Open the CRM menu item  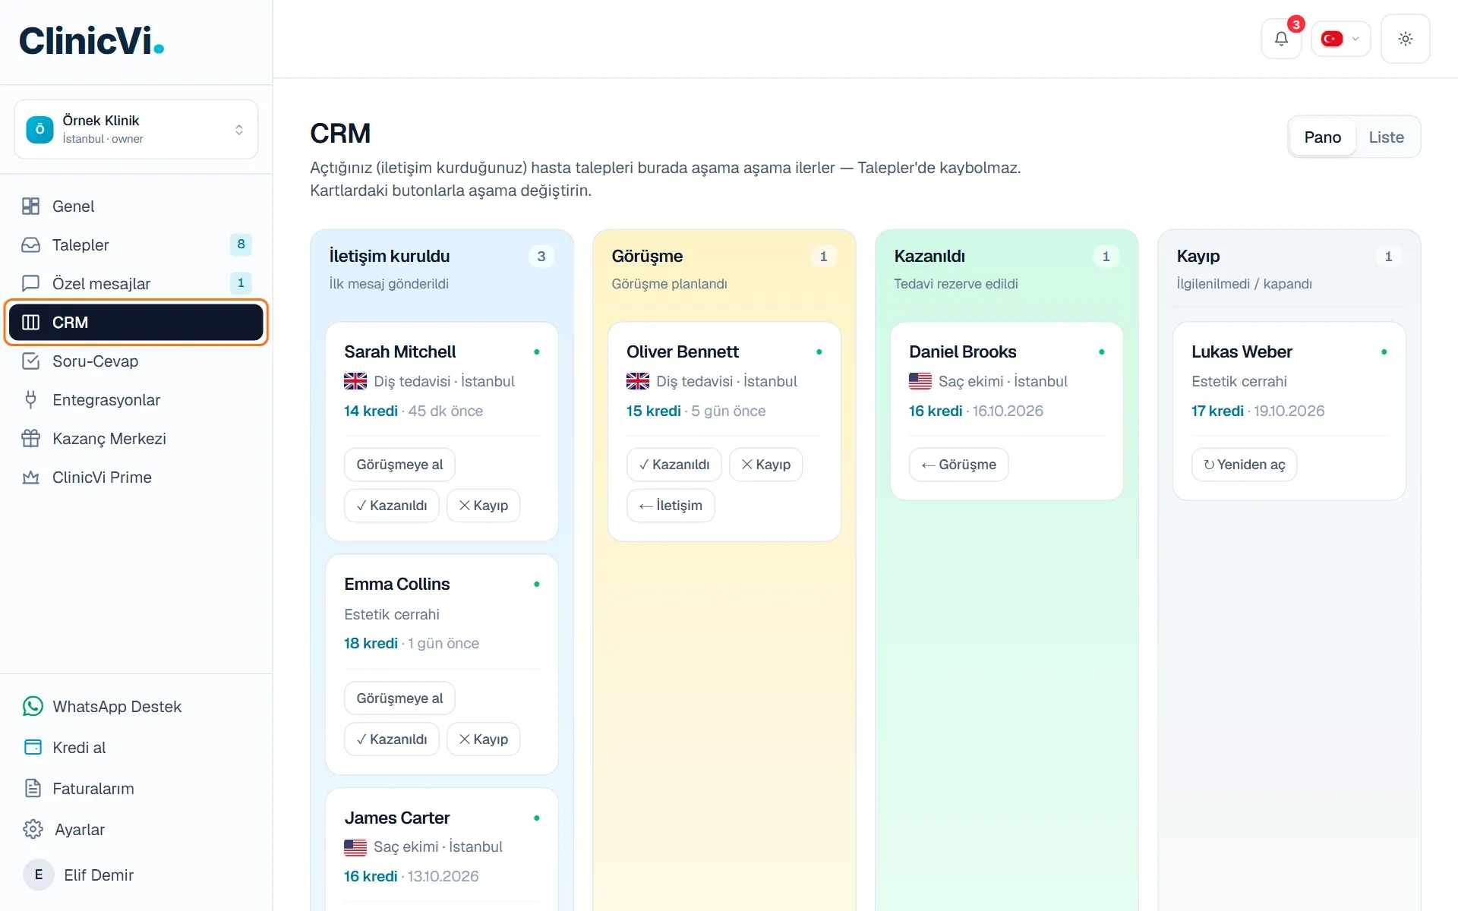click(136, 323)
